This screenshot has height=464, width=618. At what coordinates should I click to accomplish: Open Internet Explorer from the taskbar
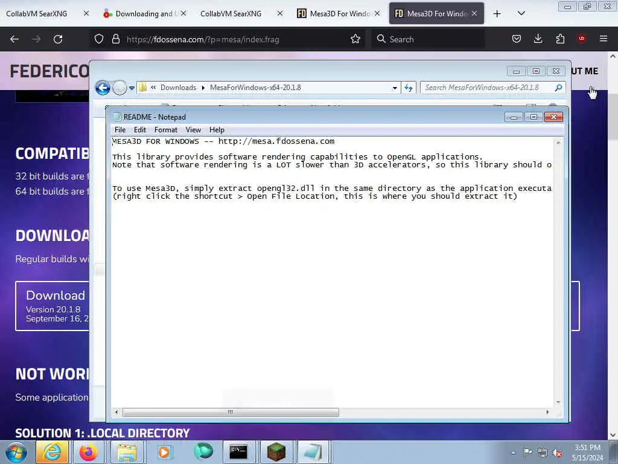click(52, 452)
